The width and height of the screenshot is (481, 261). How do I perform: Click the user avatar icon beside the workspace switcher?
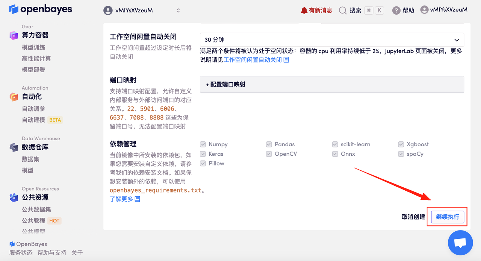click(108, 11)
